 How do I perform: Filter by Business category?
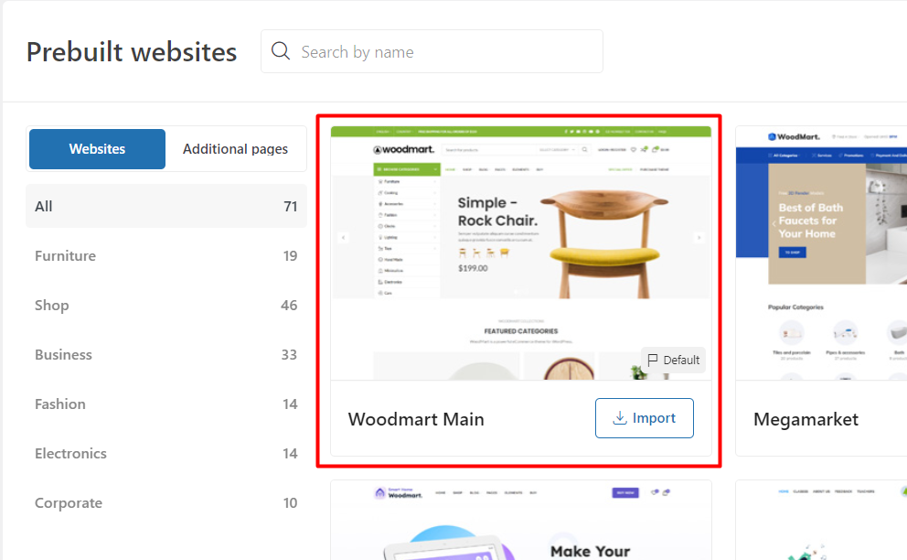click(x=166, y=354)
